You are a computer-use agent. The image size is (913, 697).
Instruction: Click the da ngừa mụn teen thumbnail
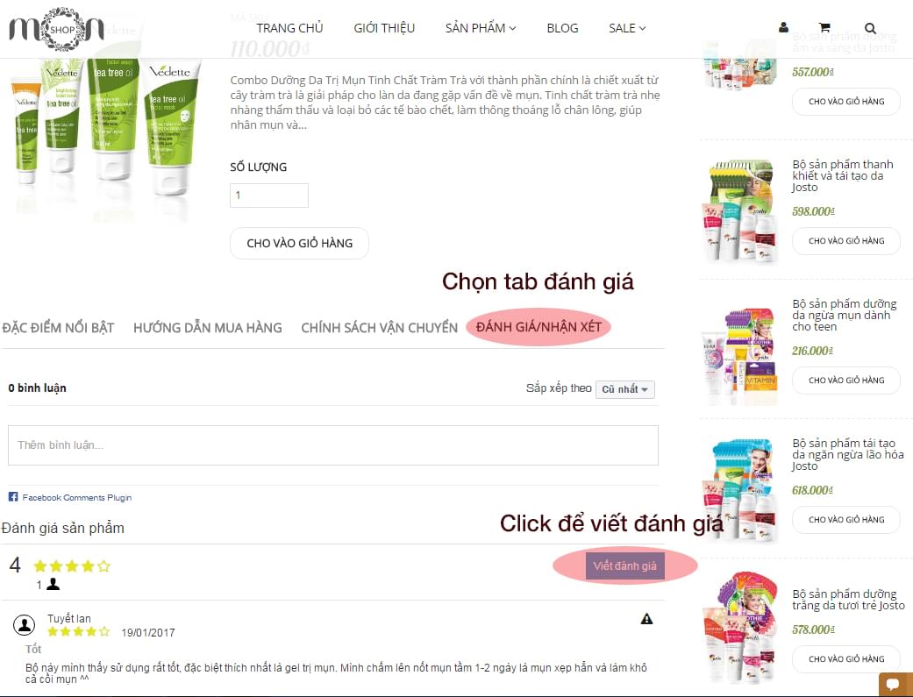click(x=740, y=356)
